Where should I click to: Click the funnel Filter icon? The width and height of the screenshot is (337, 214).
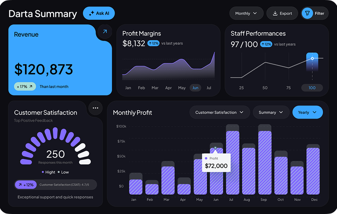(x=307, y=13)
